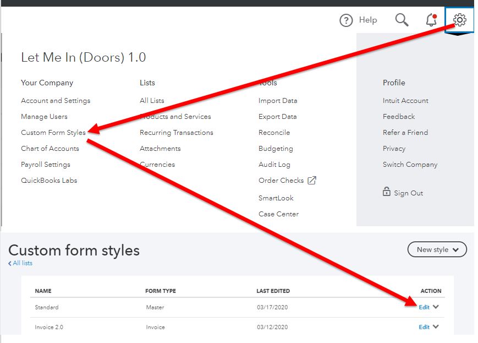The height and width of the screenshot is (343, 478).
Task: Edit the Invoice 2.0 form style
Action: pyautogui.click(x=424, y=327)
